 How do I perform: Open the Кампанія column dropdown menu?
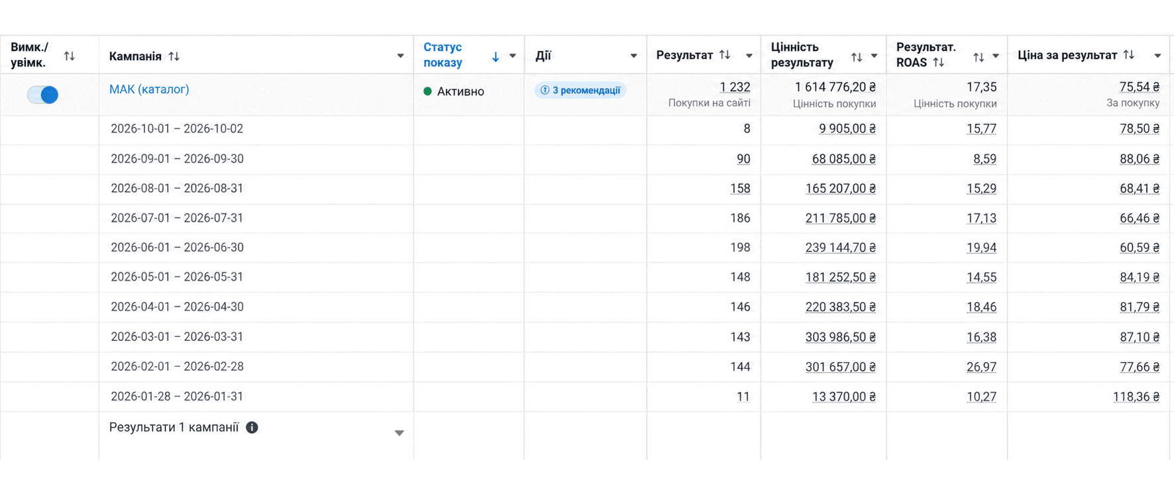(x=400, y=56)
